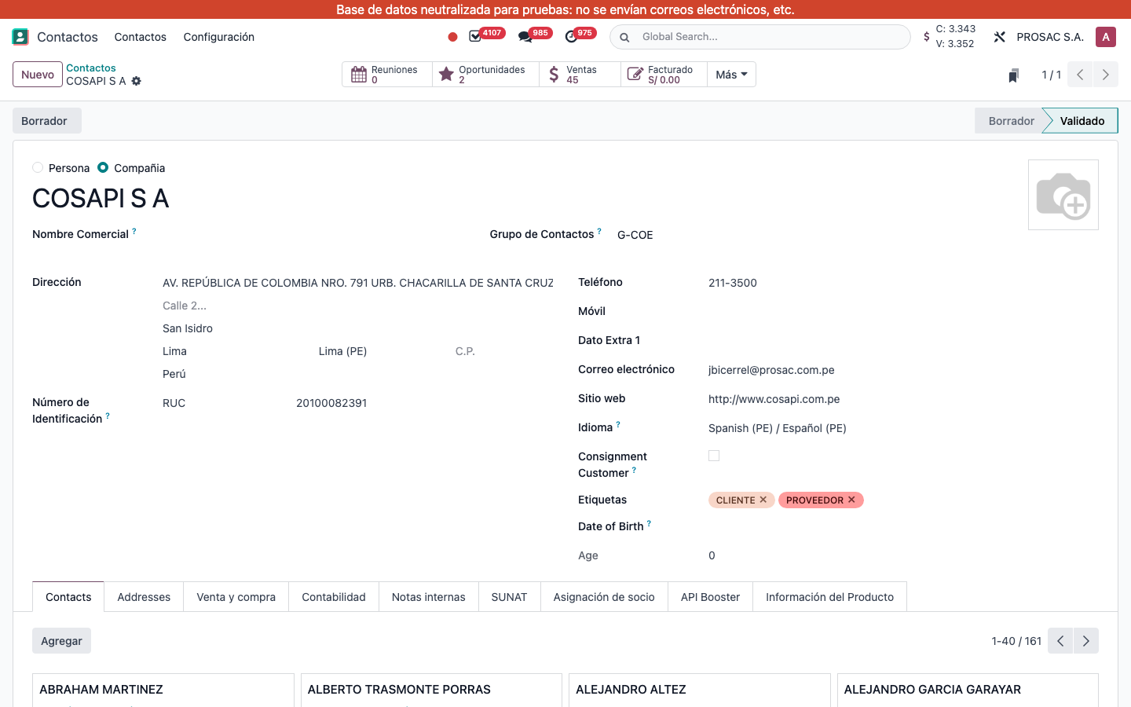Switch to the Asignación de socio tab
Image resolution: width=1131 pixels, height=707 pixels.
[x=604, y=597]
